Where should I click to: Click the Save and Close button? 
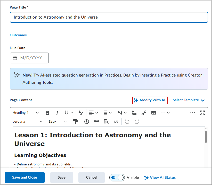coord(25,178)
